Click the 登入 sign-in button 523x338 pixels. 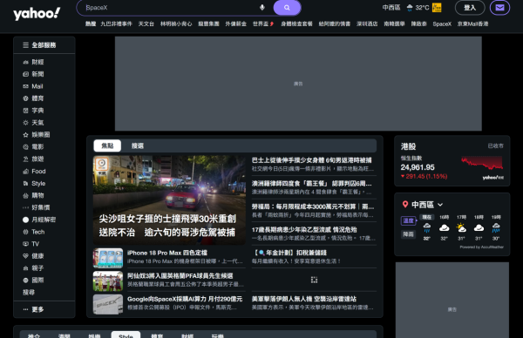coord(470,8)
